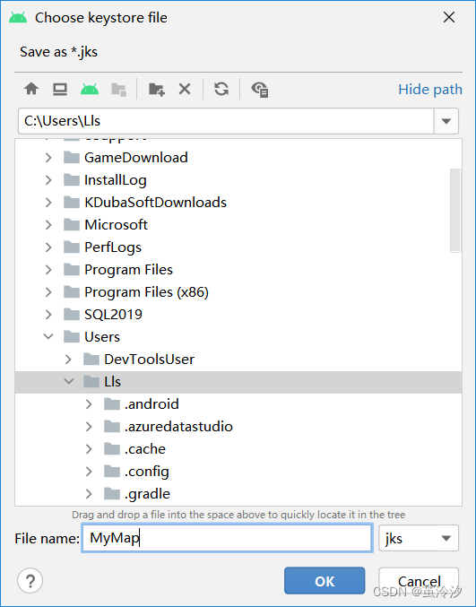Go to the project directory via Android icon

point(90,89)
